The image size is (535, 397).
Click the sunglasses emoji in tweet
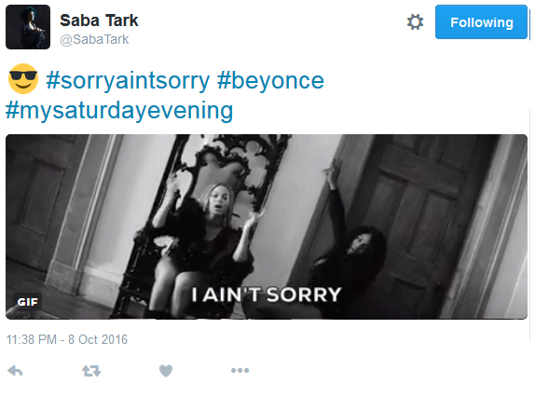pos(23,79)
